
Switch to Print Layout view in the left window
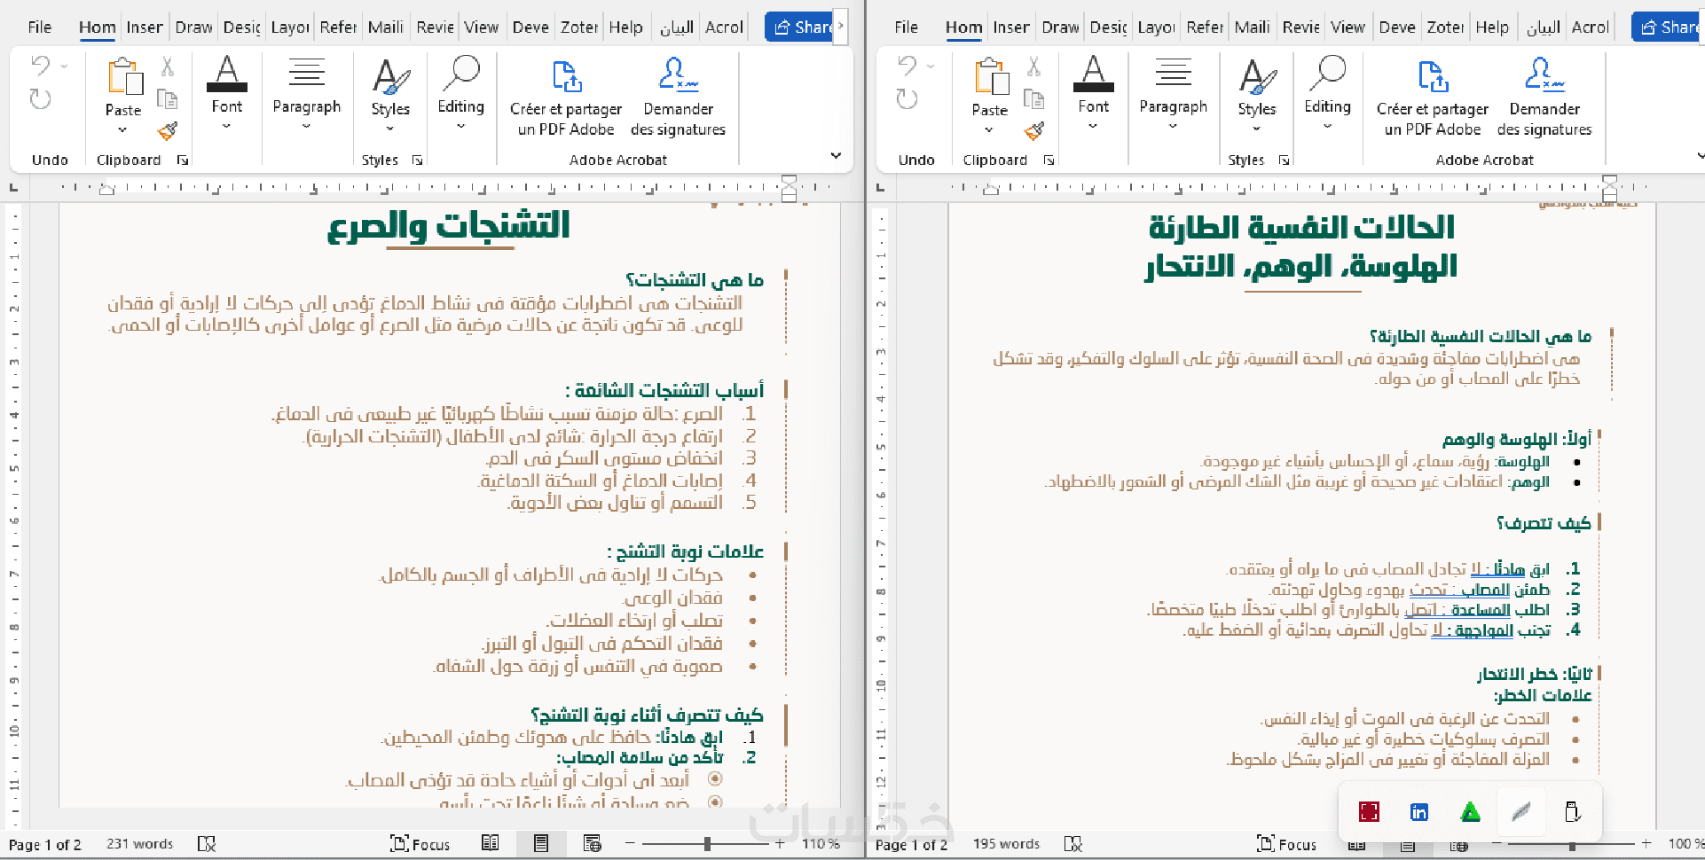540,843
